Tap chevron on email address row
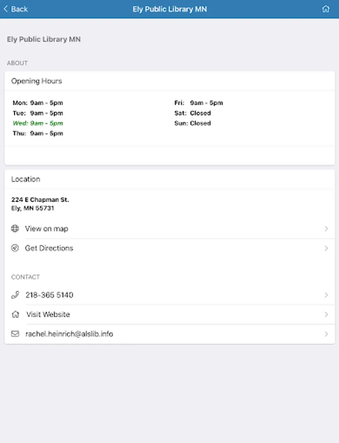This screenshot has width=339, height=443. 326,334
